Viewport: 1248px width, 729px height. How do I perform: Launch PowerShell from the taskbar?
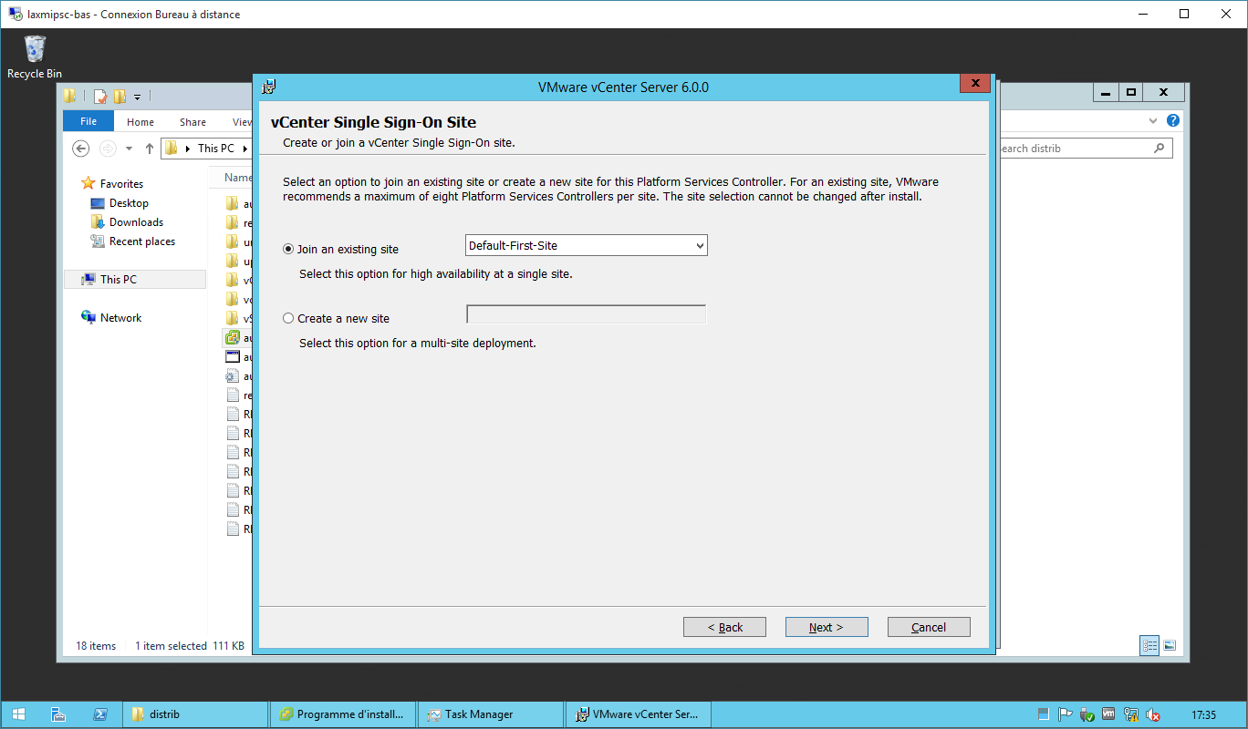(x=101, y=714)
